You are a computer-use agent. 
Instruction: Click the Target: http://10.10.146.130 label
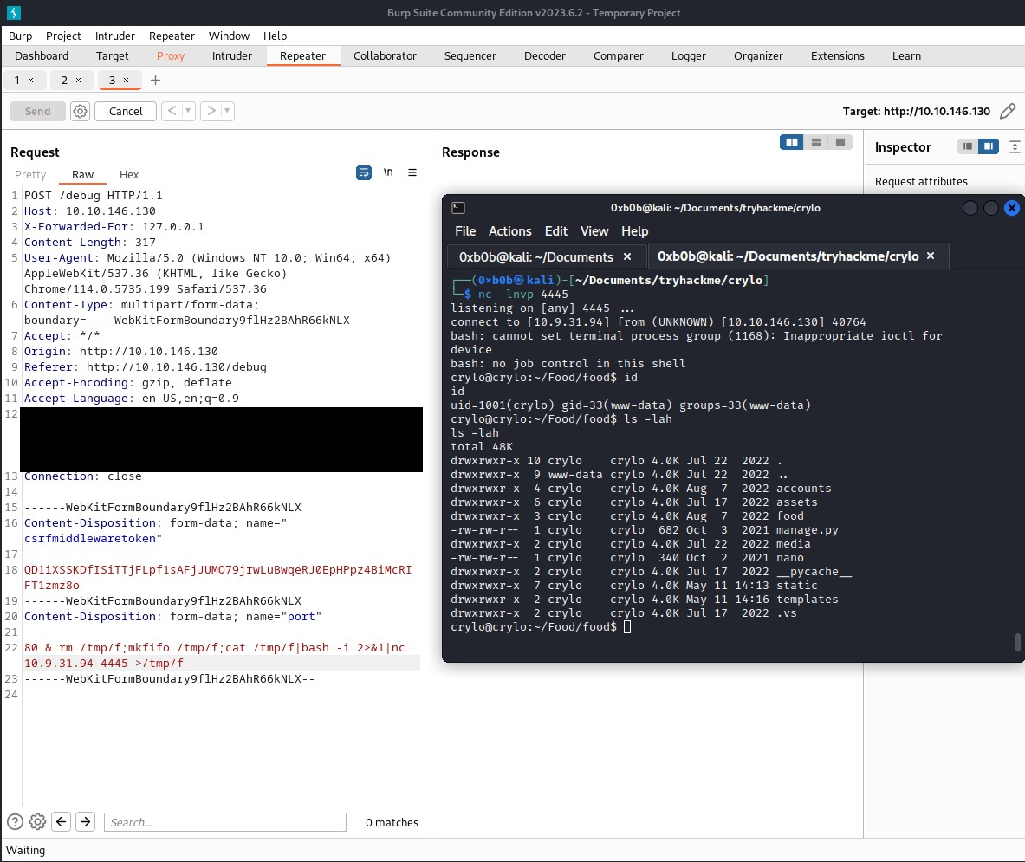(916, 111)
